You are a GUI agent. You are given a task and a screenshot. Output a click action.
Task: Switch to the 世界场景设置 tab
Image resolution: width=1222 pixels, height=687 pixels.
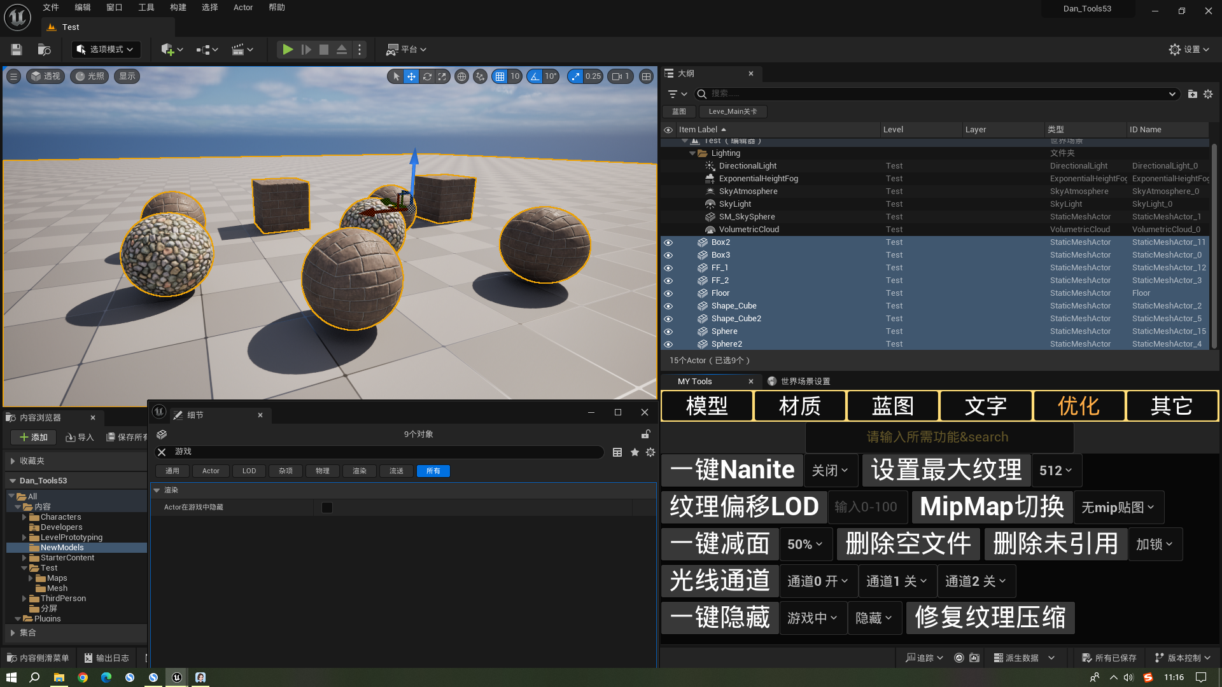[x=799, y=382]
